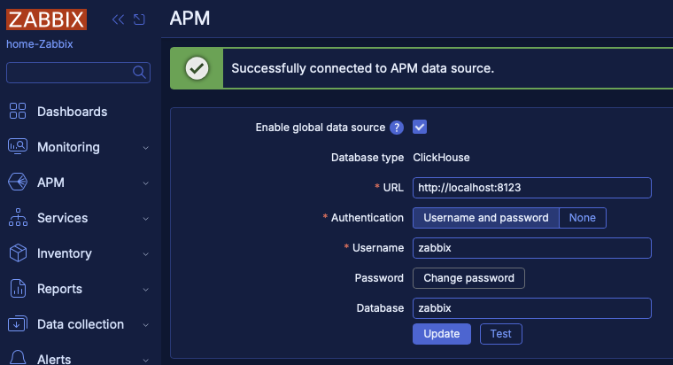Open Inventory menu item
Screen dimensions: 673x365
click(65, 253)
